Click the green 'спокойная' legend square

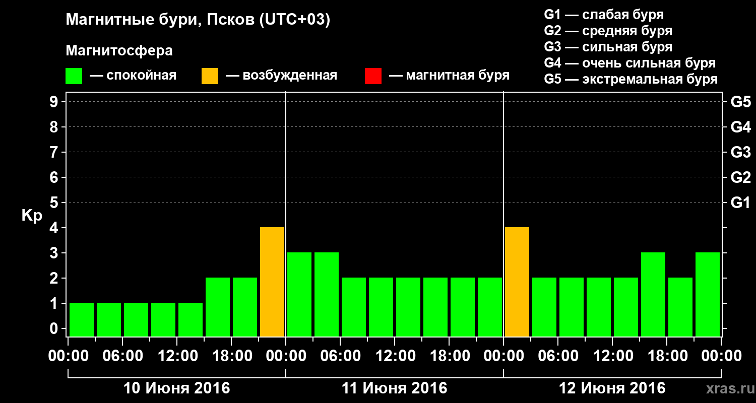click(x=74, y=76)
